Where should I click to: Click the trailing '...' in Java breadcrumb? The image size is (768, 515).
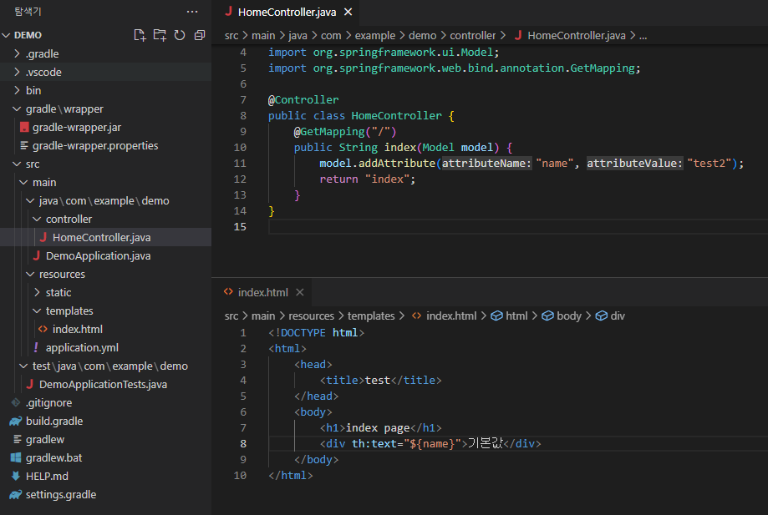643,36
